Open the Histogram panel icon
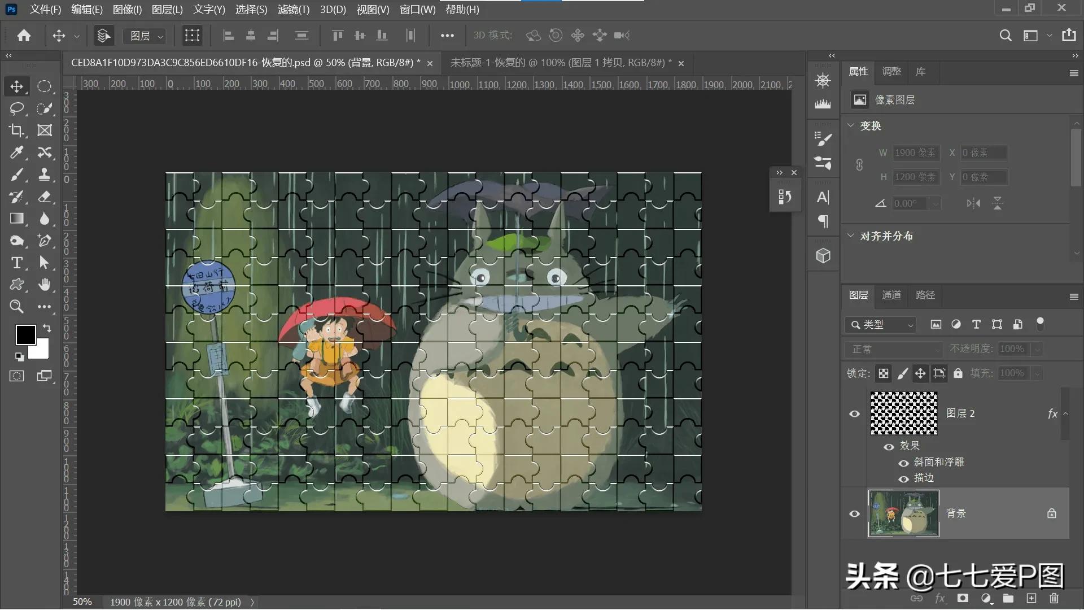This screenshot has width=1084, height=610. pyautogui.click(x=823, y=104)
